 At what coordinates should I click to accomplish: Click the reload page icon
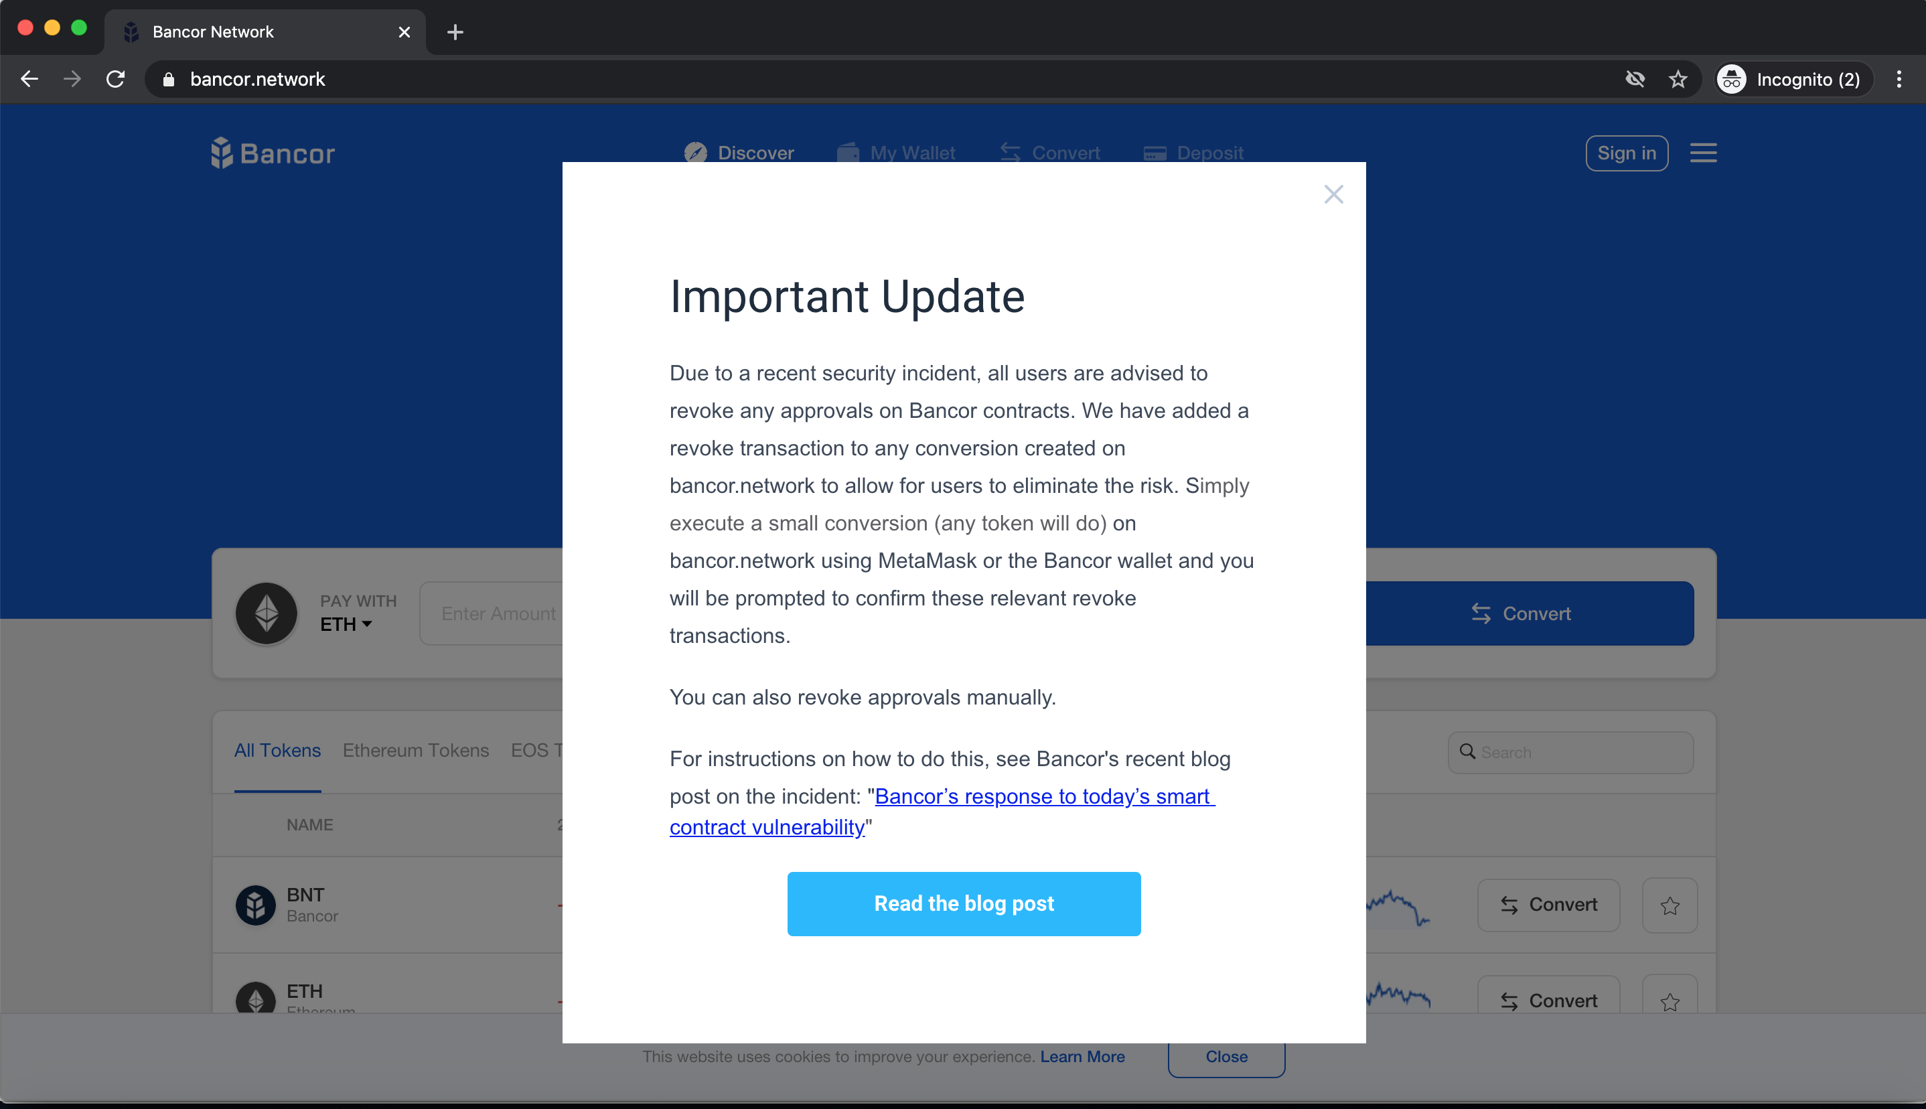(x=116, y=79)
